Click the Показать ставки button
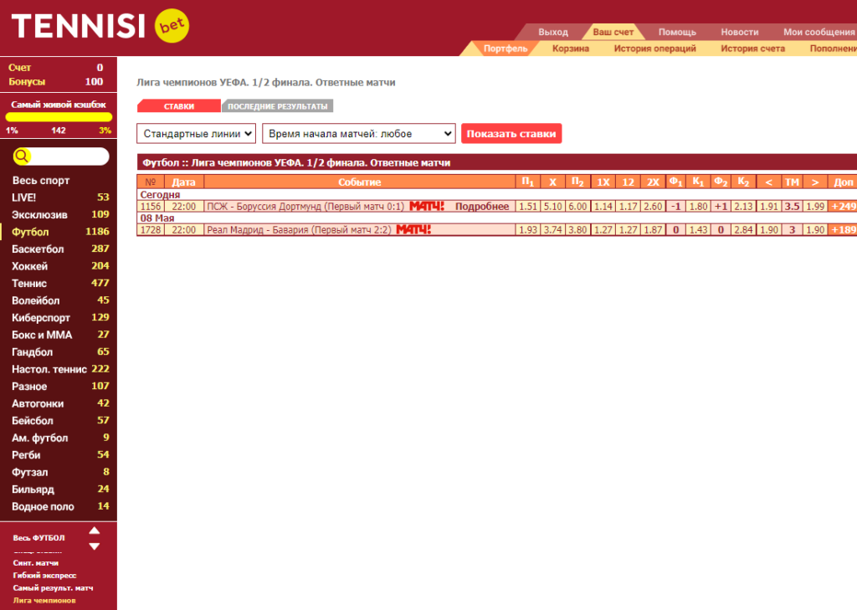The height and width of the screenshot is (610, 857). (511, 133)
